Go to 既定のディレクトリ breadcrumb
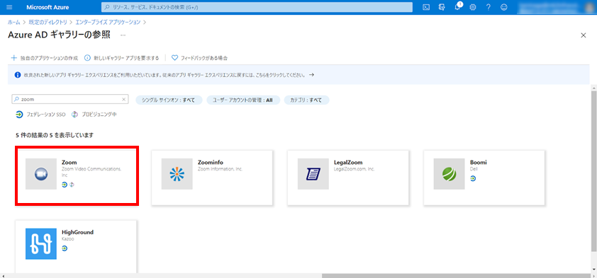Screen dimensions: 597x278 pyautogui.click(x=48, y=22)
